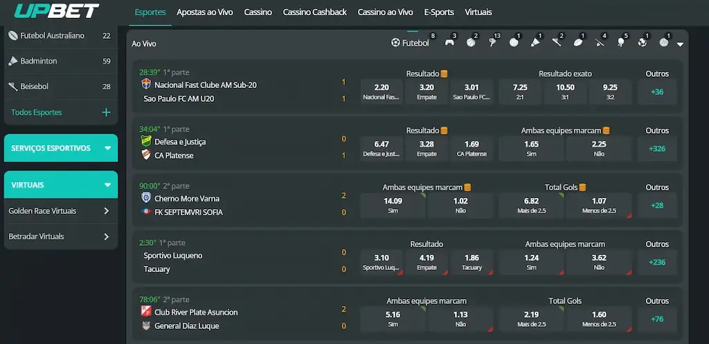Click the Cherno More Varna team crest

pos(145,198)
